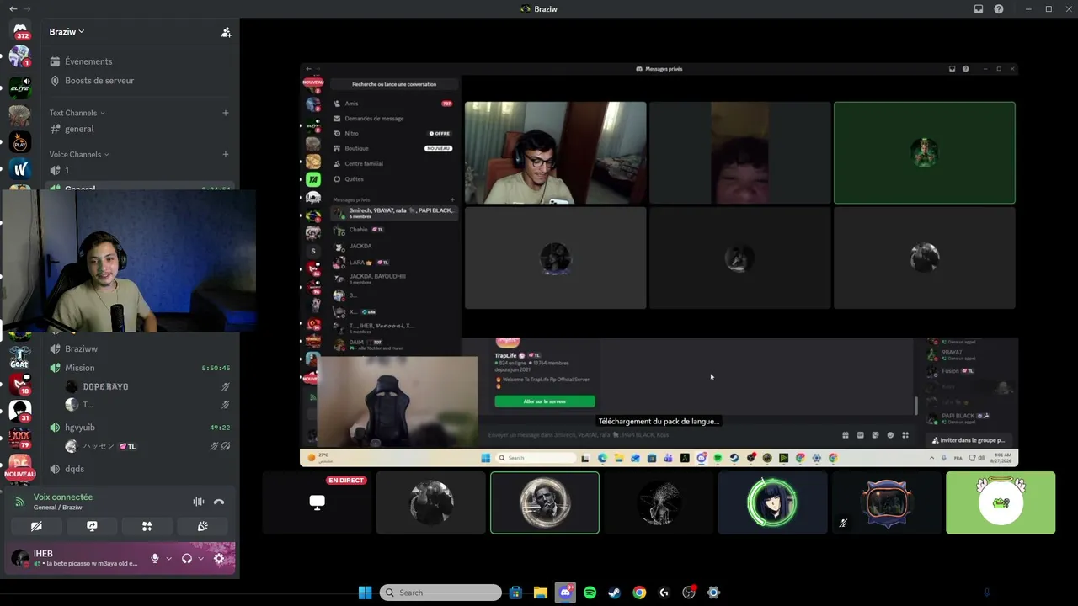This screenshot has width=1078, height=606.
Task: Toggle your camera on
Action: coord(36,526)
